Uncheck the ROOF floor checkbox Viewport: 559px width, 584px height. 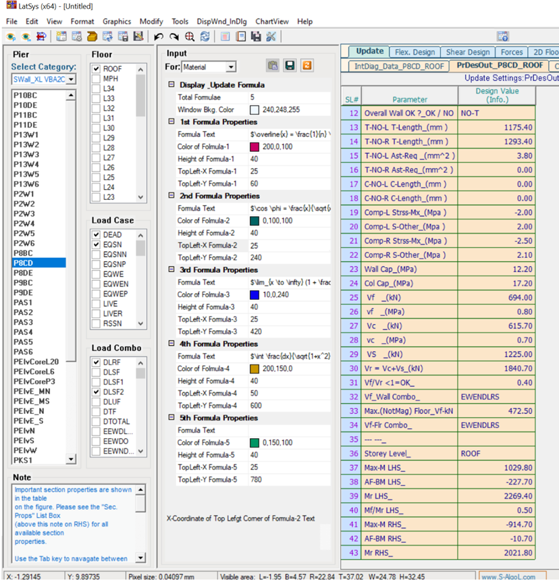pyautogui.click(x=97, y=69)
